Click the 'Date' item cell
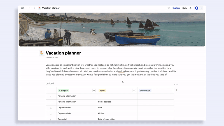The width and height of the screenshot is (224, 126). [x=117, y=108]
